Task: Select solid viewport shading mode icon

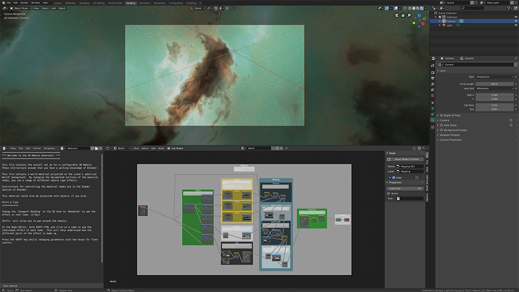Action: tap(414, 8)
